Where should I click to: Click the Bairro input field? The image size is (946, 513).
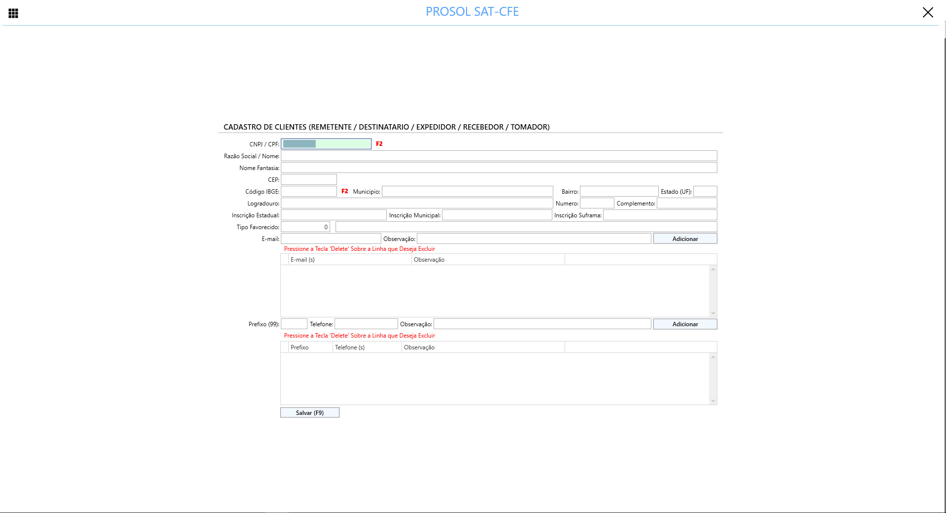[619, 191]
